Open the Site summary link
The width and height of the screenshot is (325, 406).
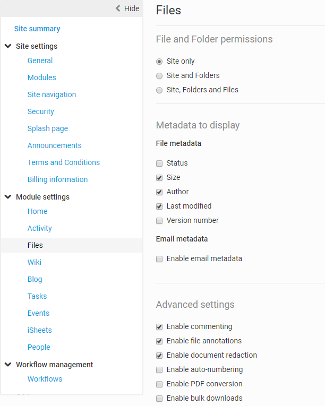click(37, 29)
